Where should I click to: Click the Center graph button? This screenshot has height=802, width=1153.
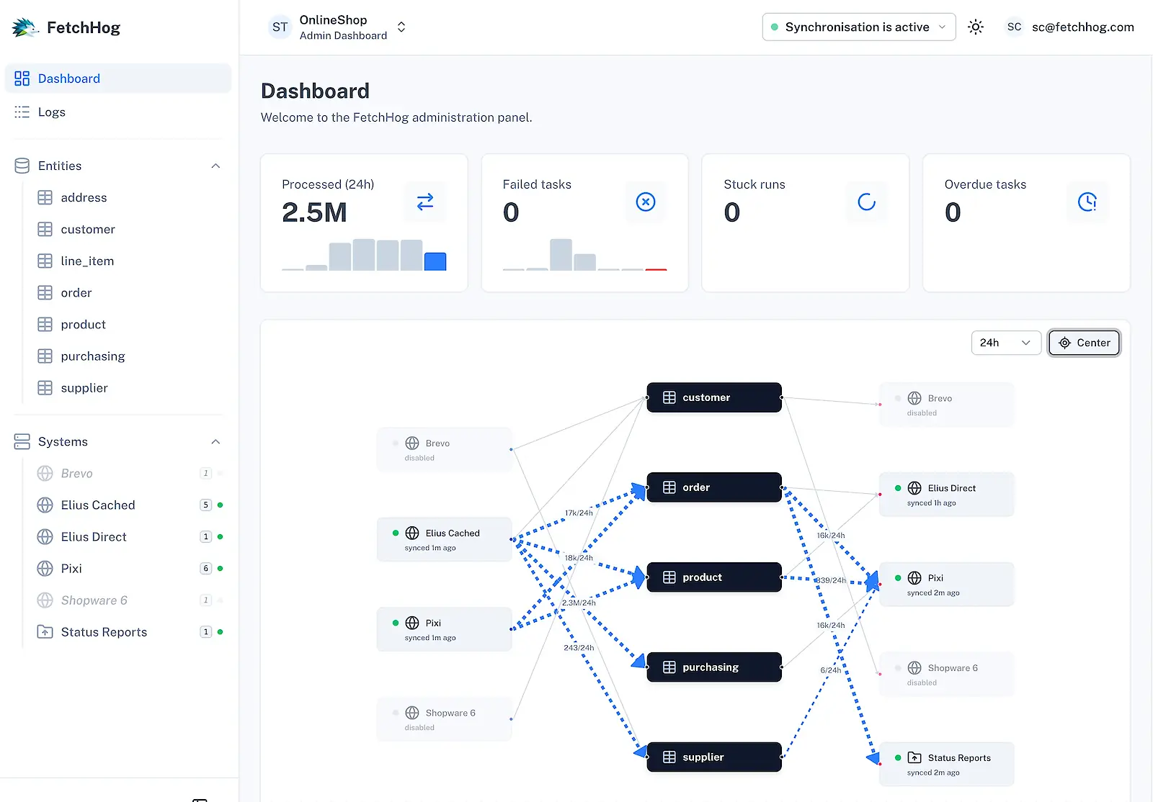coord(1085,343)
